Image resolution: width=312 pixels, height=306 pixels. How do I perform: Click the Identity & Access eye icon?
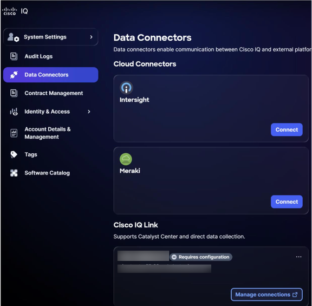tap(14, 112)
